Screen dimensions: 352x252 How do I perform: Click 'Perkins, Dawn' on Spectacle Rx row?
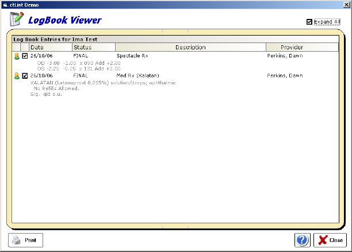pyautogui.click(x=285, y=56)
